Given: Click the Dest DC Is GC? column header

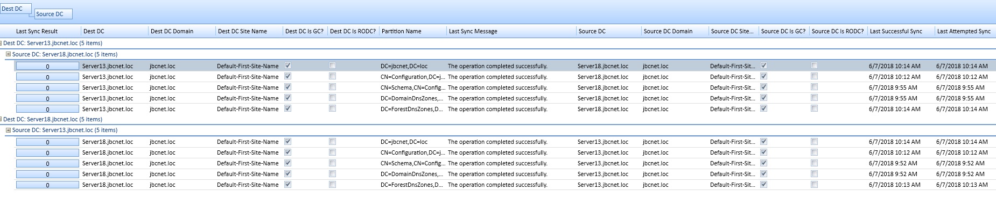Looking at the screenshot, I should 305,31.
